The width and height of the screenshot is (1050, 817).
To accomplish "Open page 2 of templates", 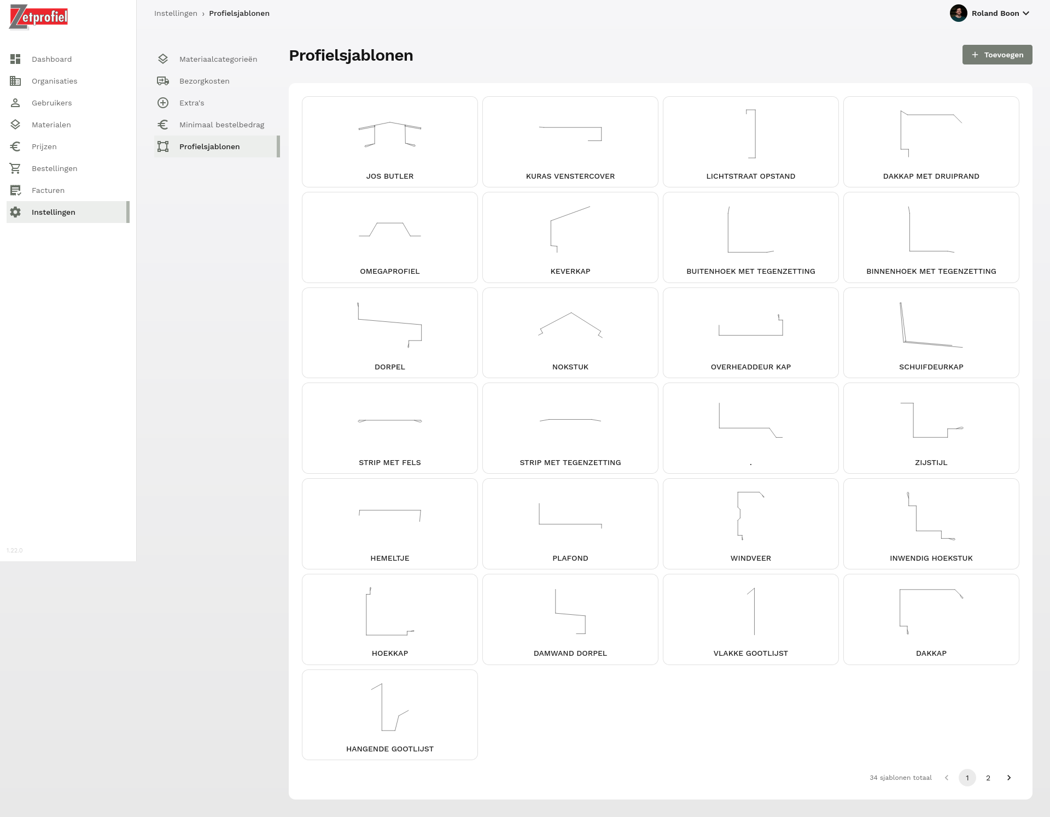I will (988, 778).
